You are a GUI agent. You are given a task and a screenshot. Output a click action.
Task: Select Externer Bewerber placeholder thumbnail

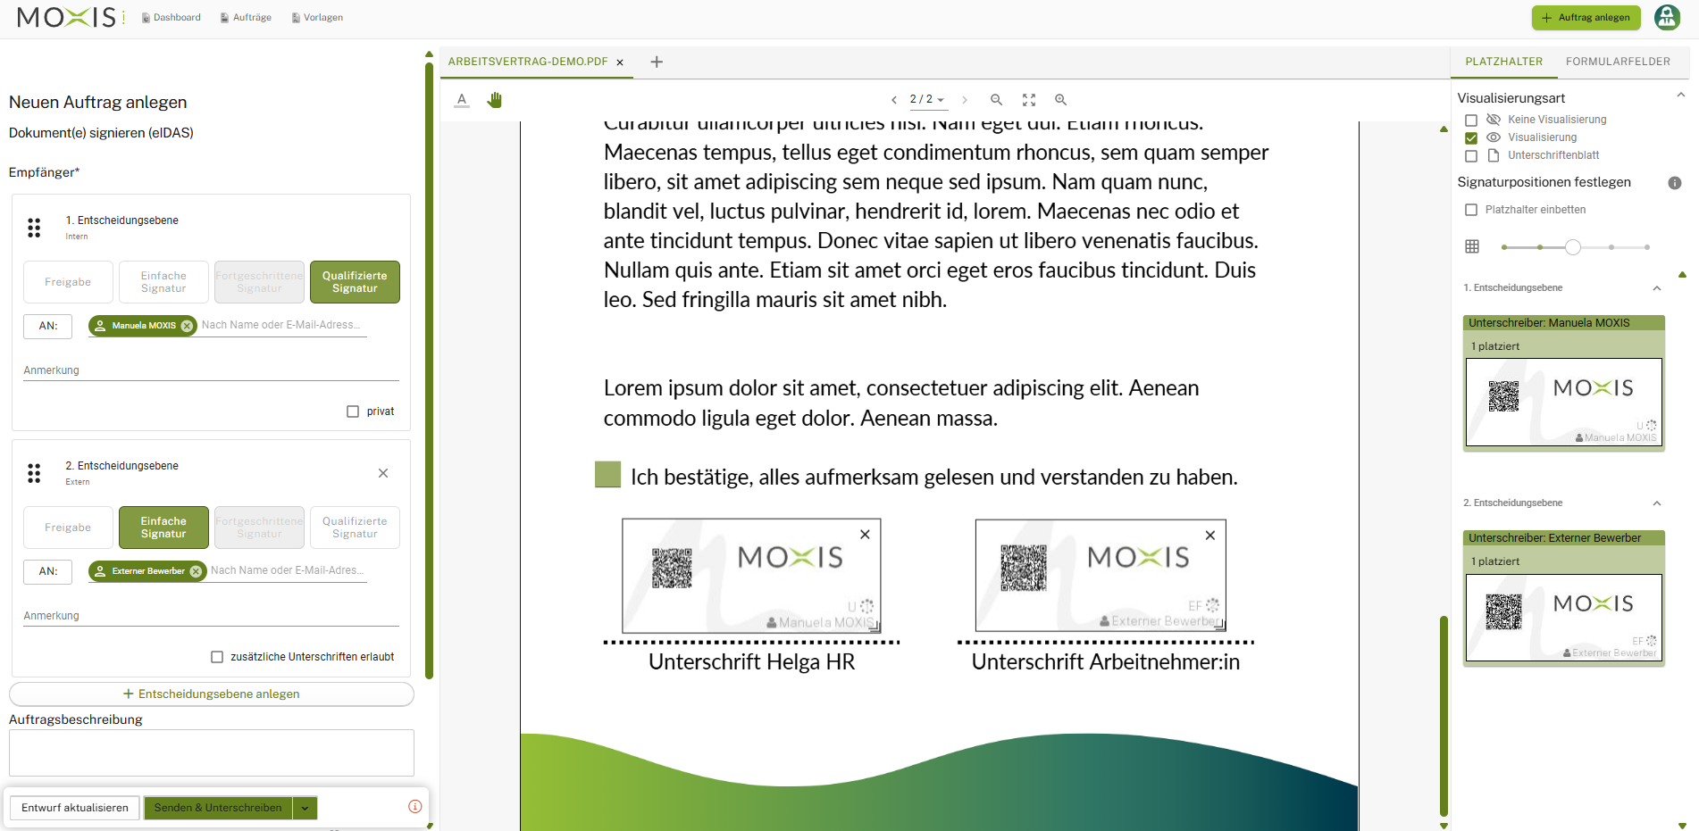pyautogui.click(x=1564, y=618)
